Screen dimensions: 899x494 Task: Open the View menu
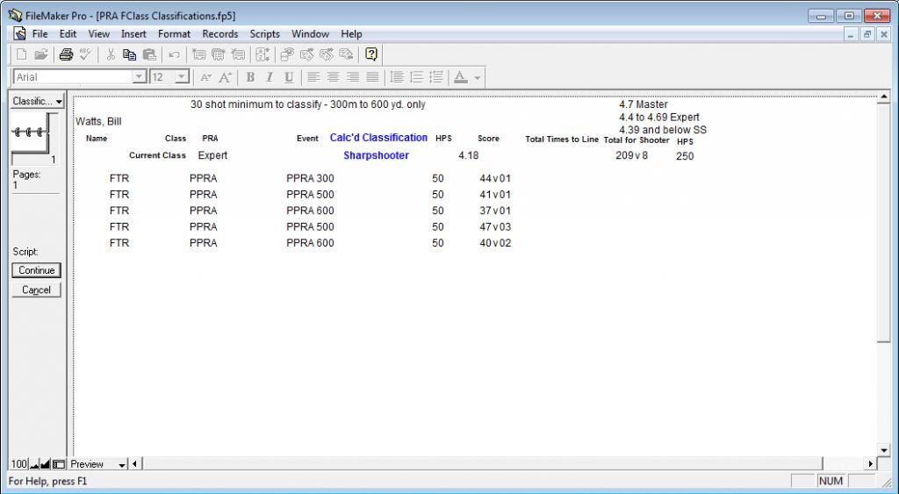98,34
